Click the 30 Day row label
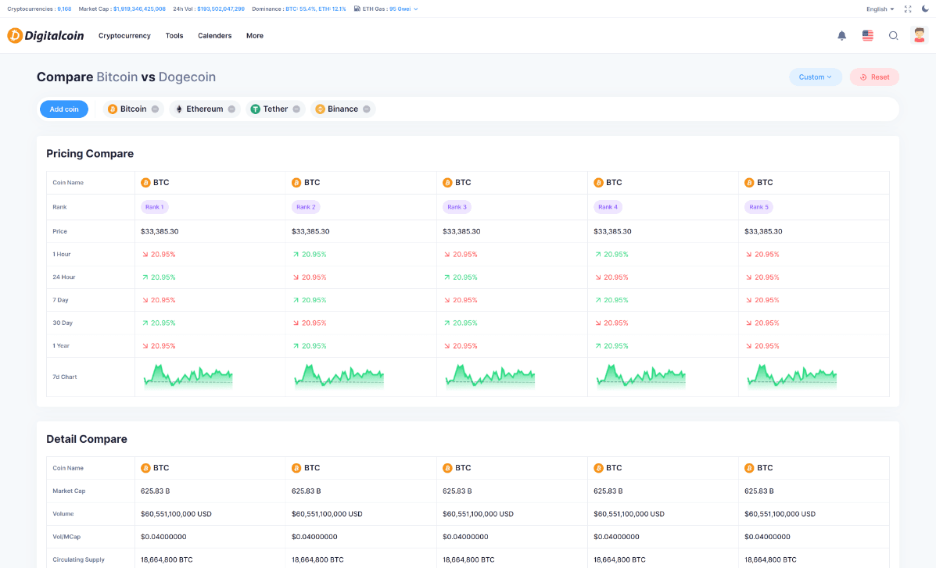The height and width of the screenshot is (568, 936). [x=63, y=323]
